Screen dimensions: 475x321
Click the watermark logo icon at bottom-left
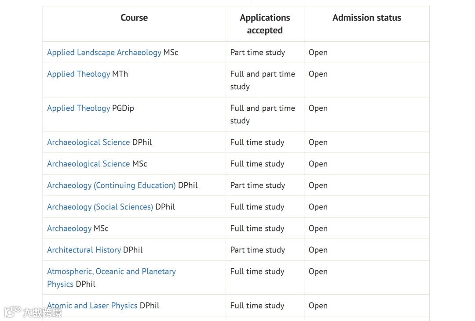coord(12,311)
